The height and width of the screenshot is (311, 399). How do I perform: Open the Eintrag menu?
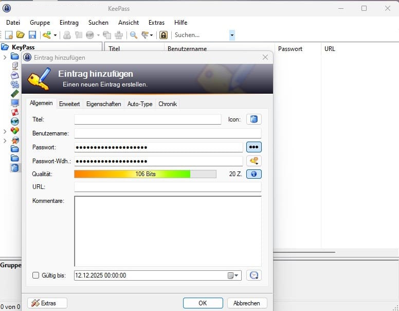click(69, 23)
